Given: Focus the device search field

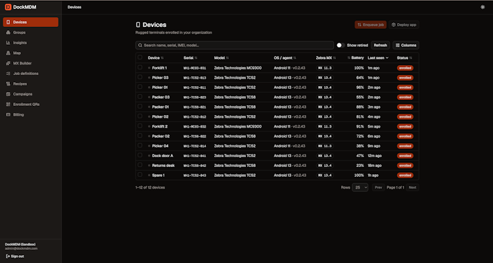Looking at the screenshot, I should (x=235, y=45).
